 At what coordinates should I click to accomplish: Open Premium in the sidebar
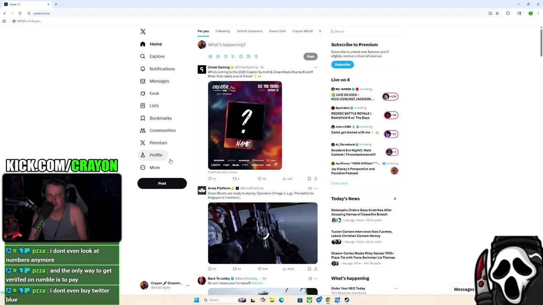[154, 143]
